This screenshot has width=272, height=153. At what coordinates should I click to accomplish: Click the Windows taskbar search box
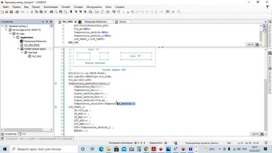tap(44, 149)
